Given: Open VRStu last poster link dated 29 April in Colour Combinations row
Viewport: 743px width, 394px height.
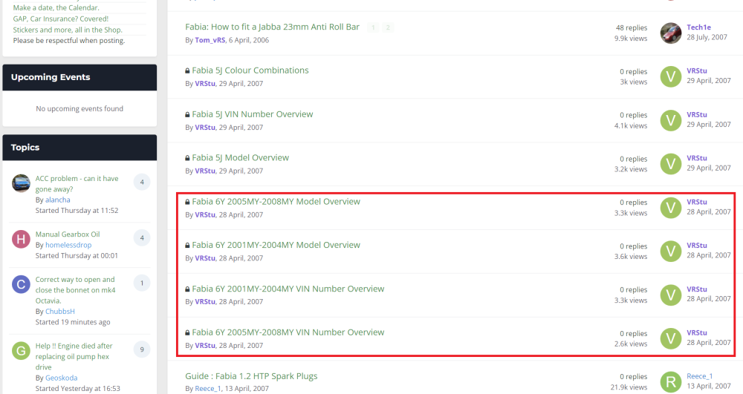Looking at the screenshot, I should tap(697, 71).
